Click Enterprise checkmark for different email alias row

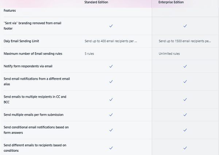(185, 82)
